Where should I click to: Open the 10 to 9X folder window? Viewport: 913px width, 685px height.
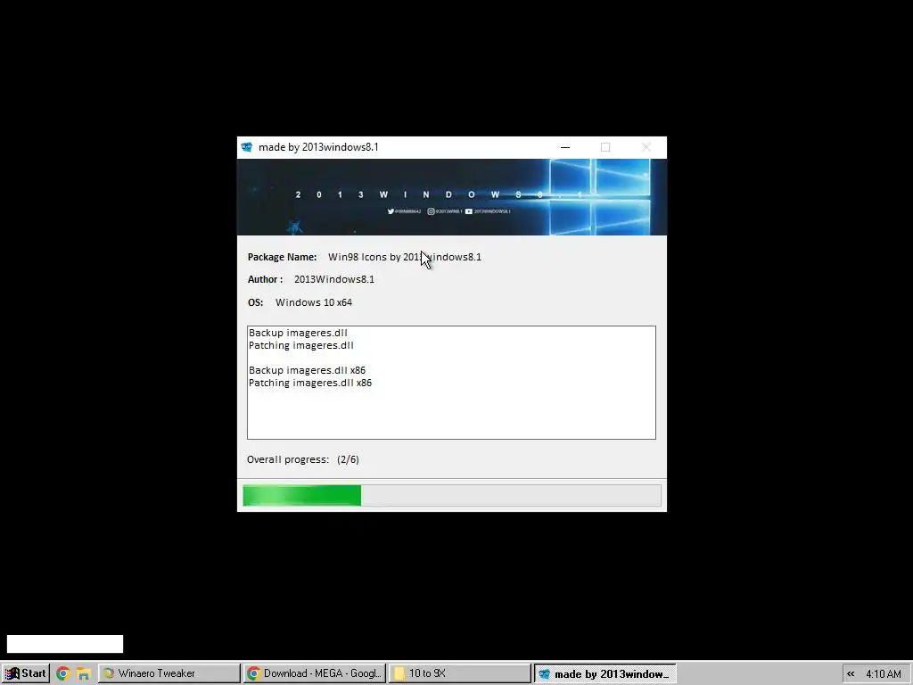(459, 673)
